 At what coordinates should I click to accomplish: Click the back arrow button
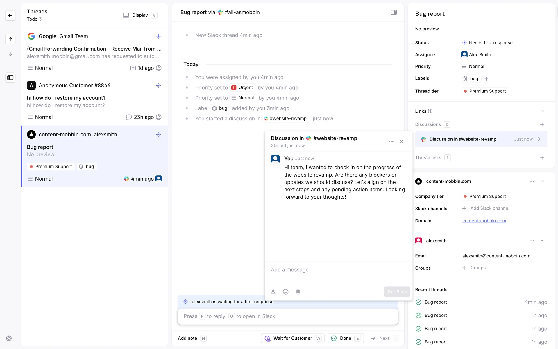coord(10,15)
